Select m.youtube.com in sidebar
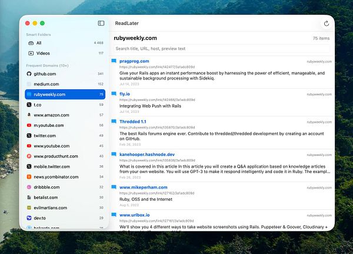 point(65,125)
